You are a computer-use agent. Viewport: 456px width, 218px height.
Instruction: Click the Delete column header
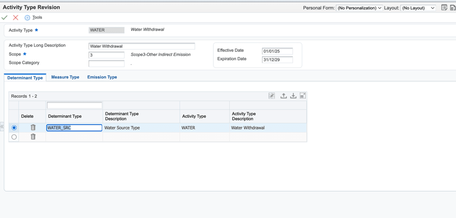click(27, 116)
